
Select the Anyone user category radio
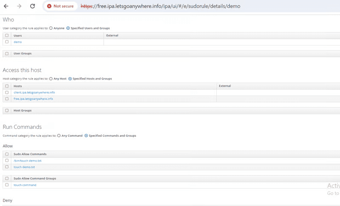coord(51,28)
